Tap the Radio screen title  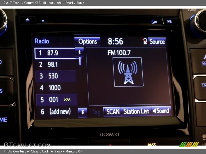(x=42, y=41)
